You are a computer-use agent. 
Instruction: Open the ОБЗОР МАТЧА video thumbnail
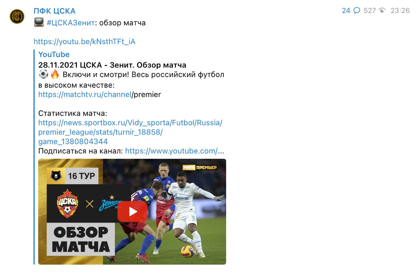tap(132, 211)
